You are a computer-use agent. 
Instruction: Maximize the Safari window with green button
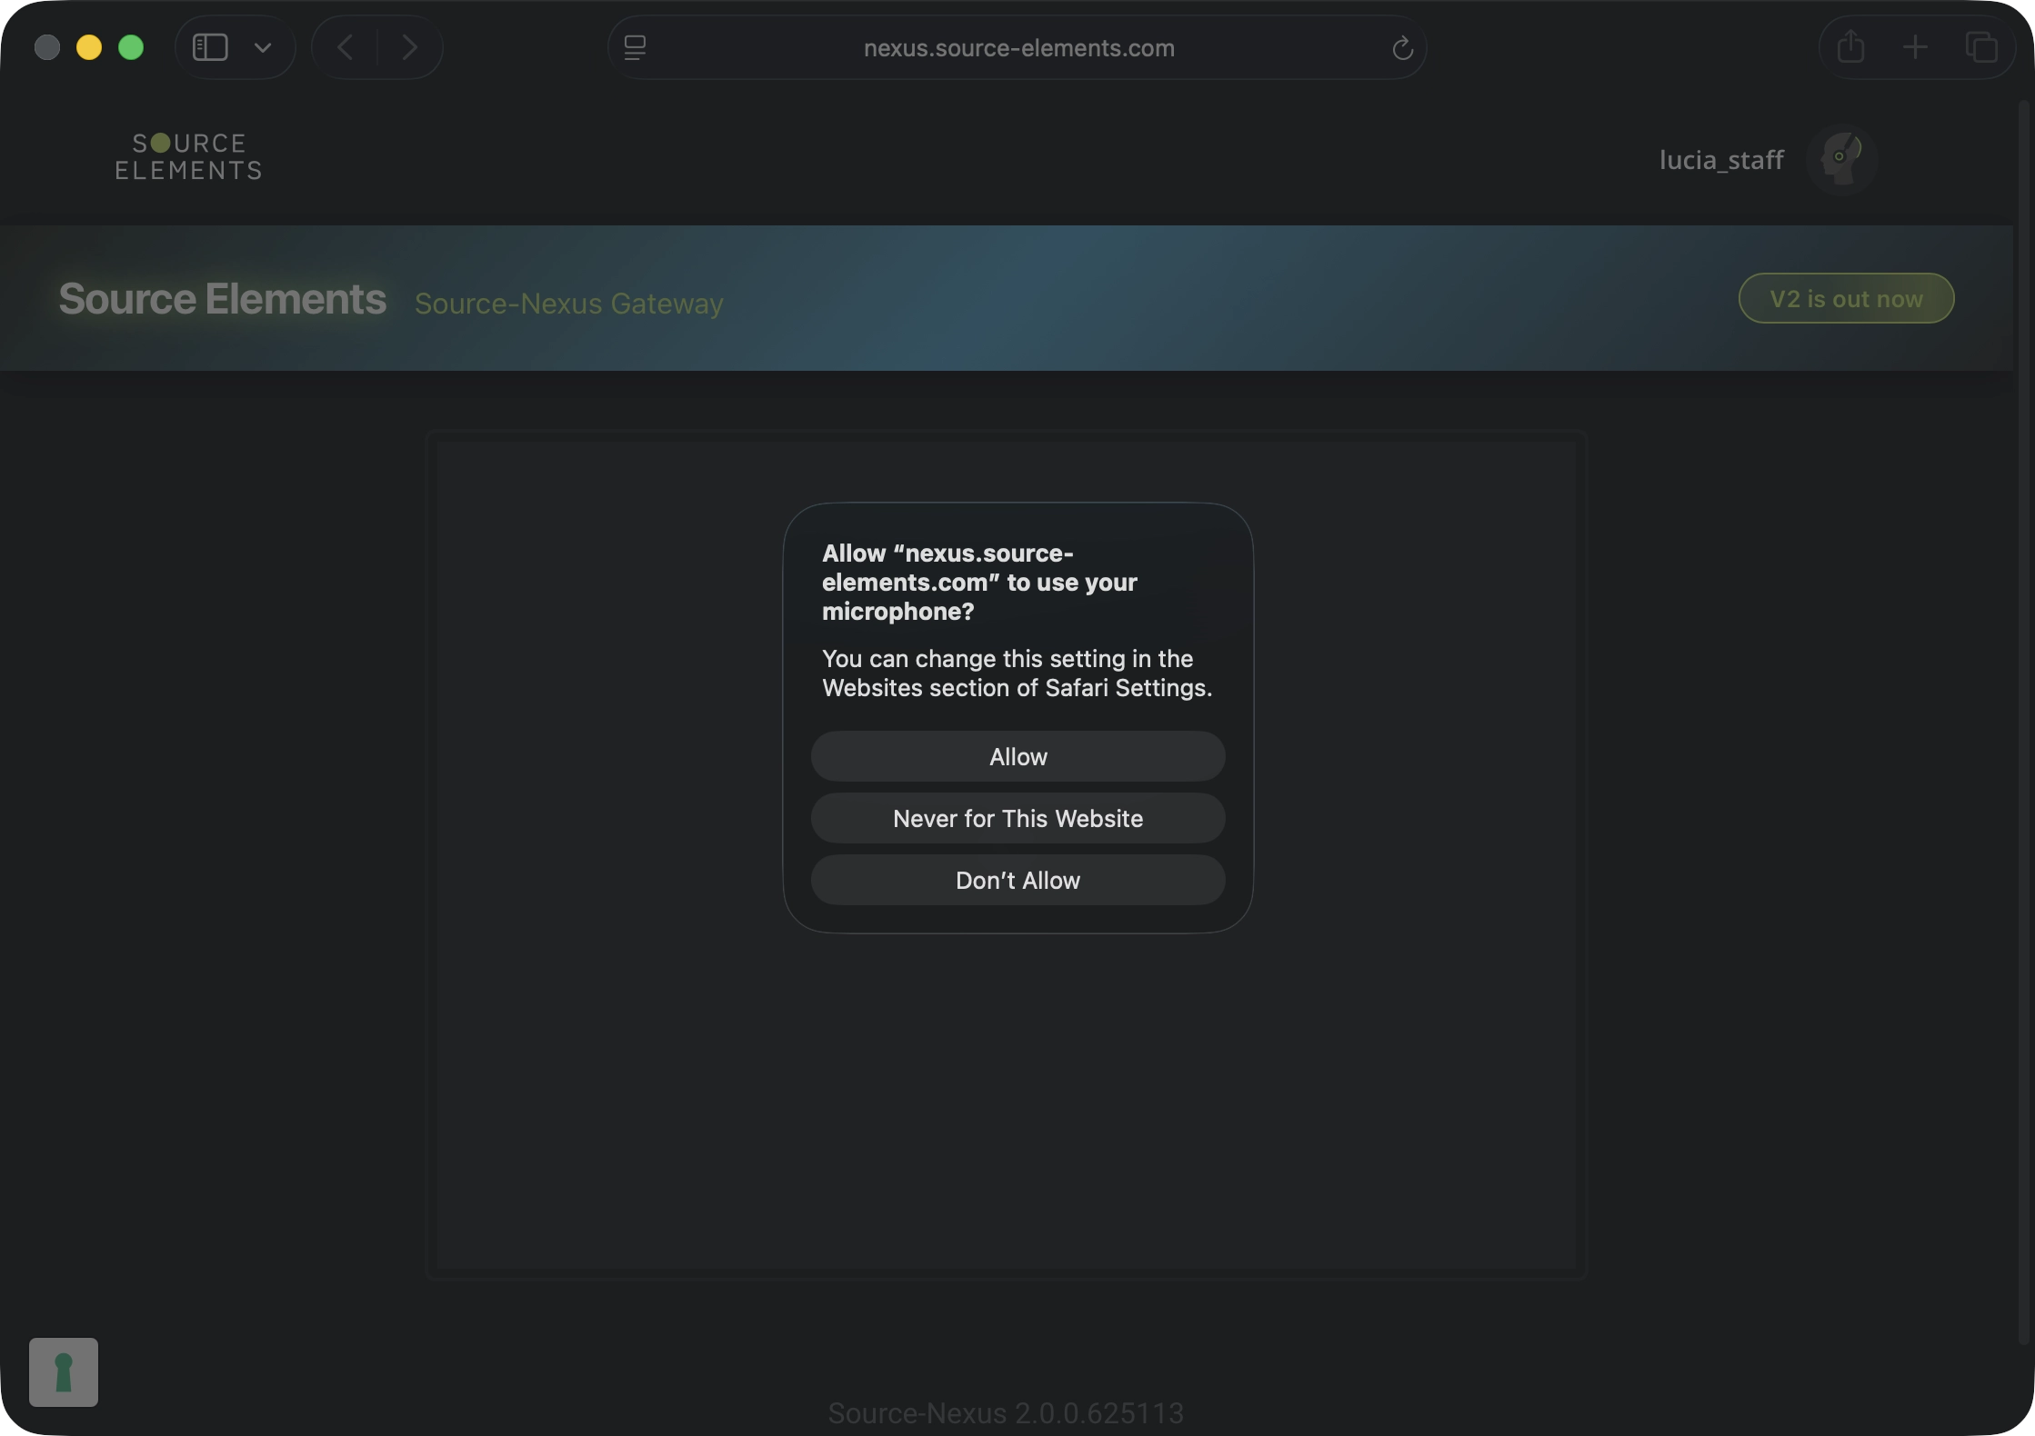point(131,47)
